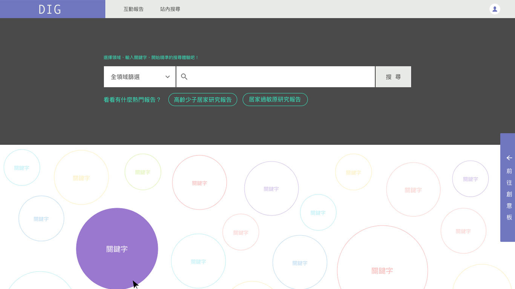Click the DIG logo
This screenshot has width=515, height=289.
50,9
